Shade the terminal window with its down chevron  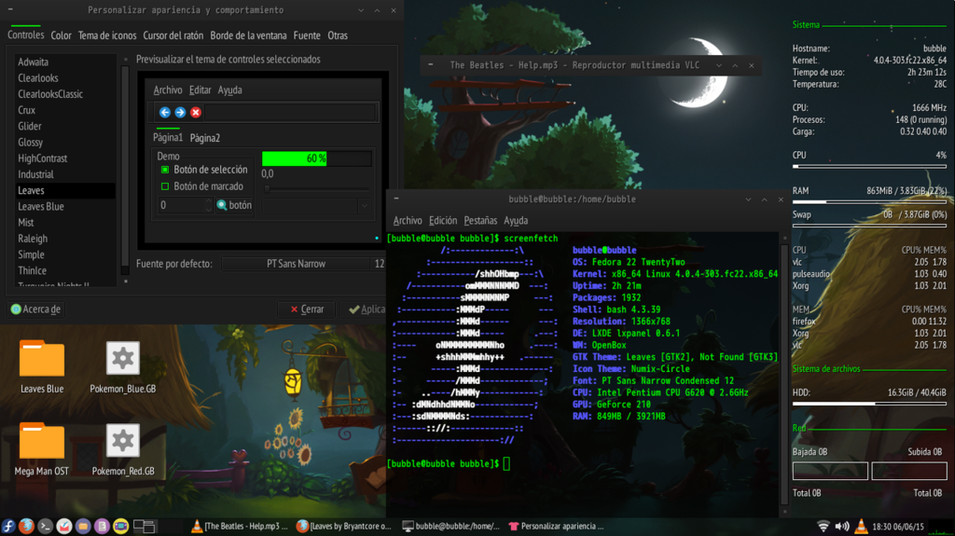tap(748, 199)
